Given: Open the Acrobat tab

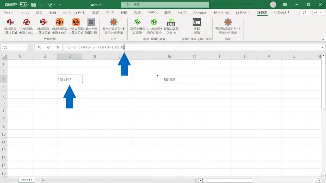Looking at the screenshot, I should [x=200, y=13].
